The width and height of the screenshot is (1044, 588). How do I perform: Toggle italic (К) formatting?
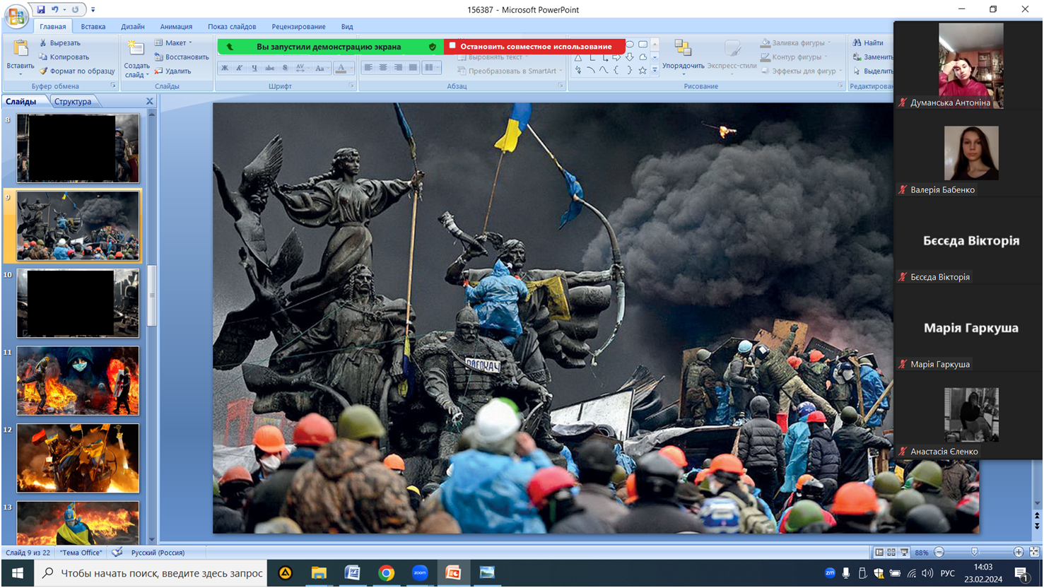tap(240, 69)
